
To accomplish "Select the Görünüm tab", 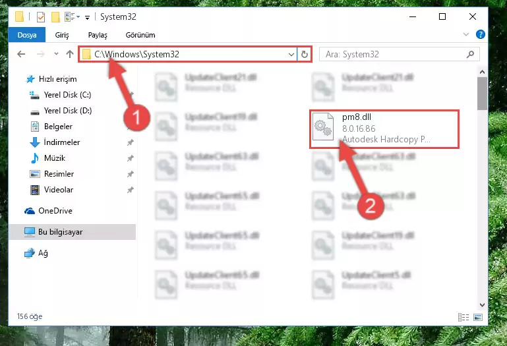I will [x=140, y=35].
